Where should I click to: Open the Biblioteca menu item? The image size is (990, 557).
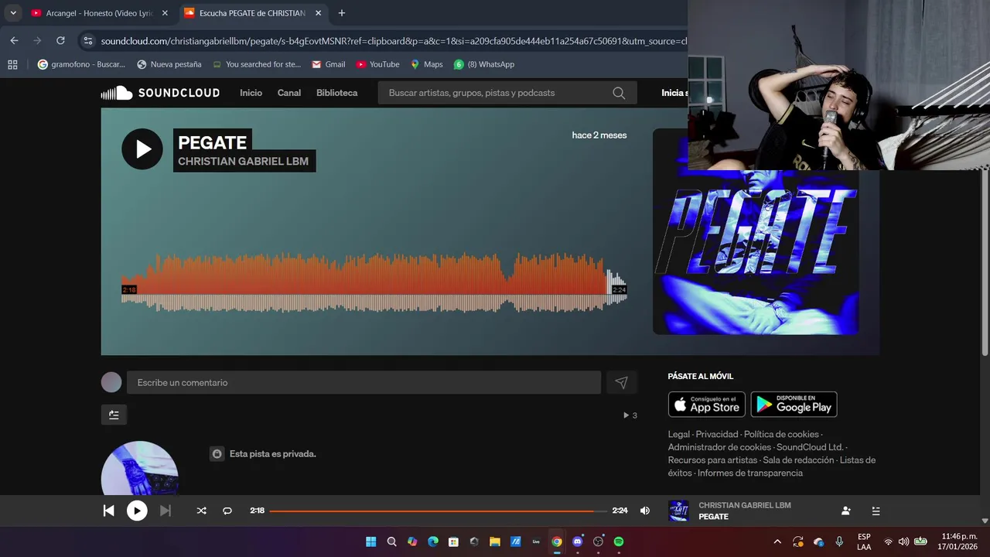tap(336, 93)
